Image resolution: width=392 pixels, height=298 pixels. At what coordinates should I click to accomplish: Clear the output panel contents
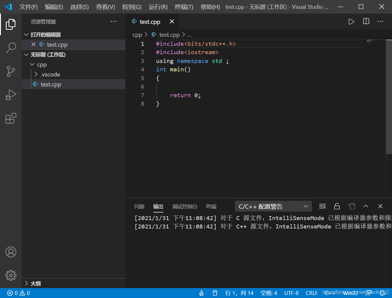(x=322, y=206)
